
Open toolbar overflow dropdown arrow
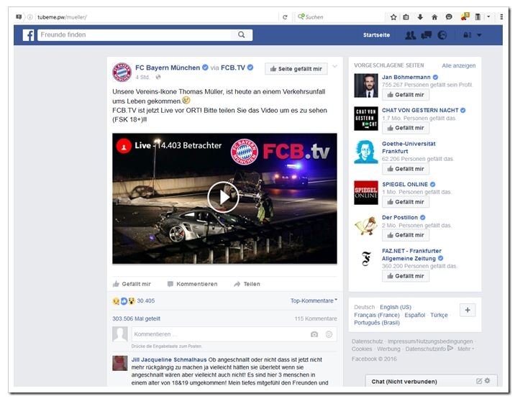(488, 17)
